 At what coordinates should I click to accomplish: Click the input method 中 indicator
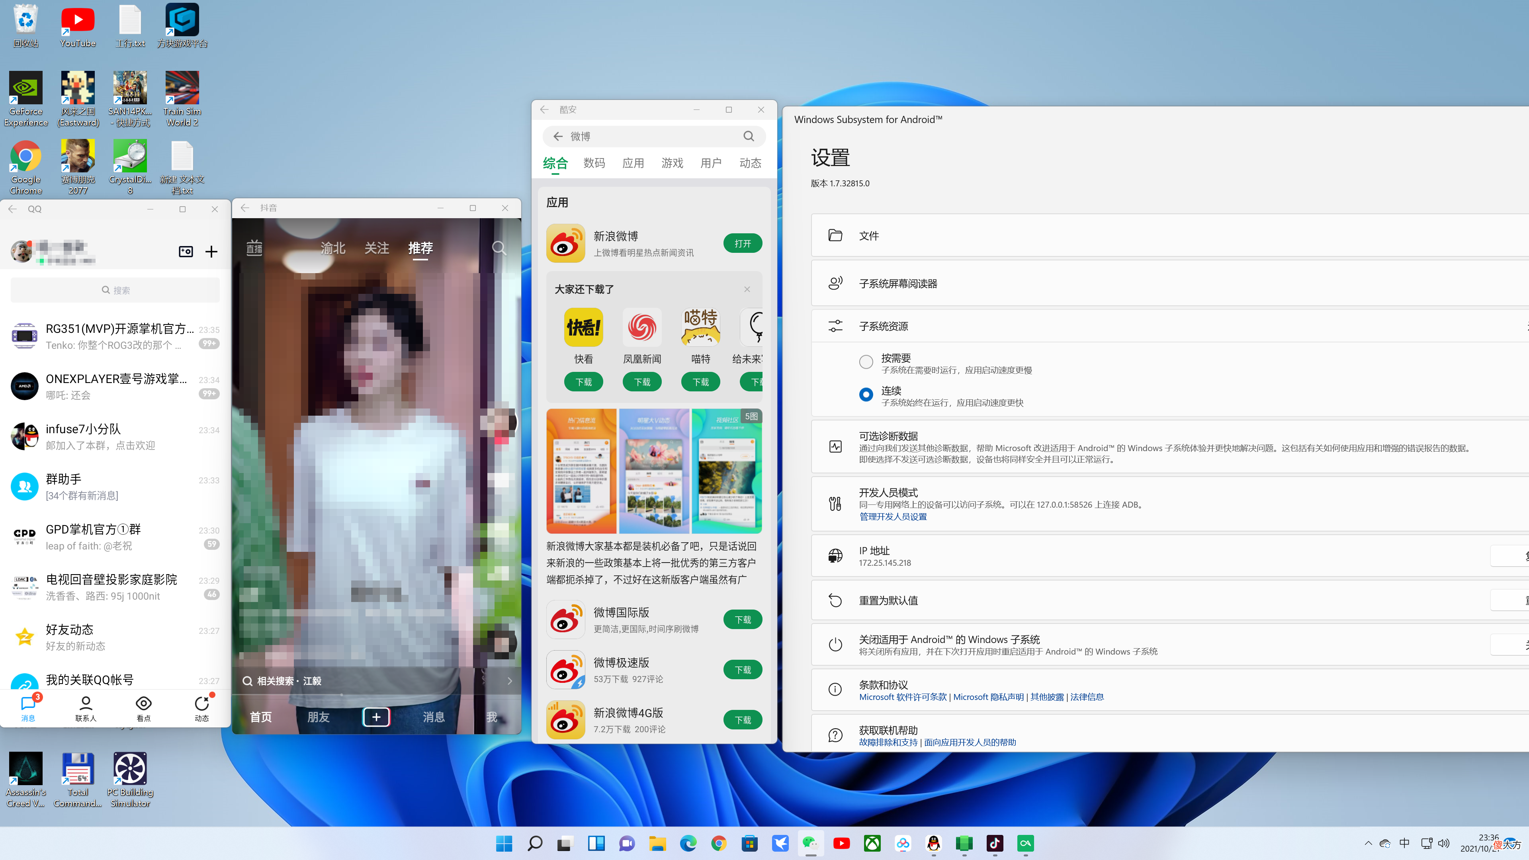(x=1404, y=843)
